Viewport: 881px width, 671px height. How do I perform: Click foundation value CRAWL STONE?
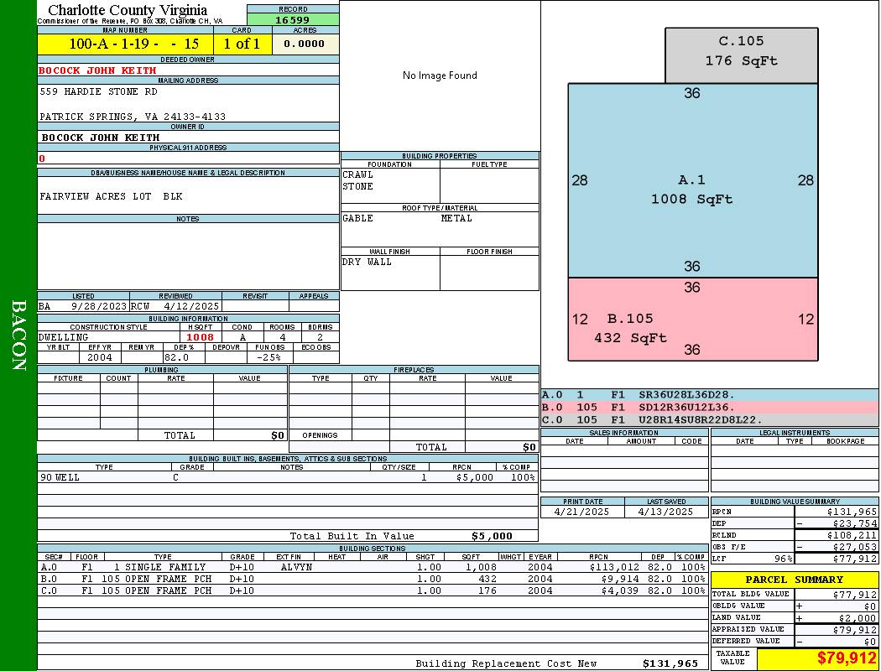(358, 180)
